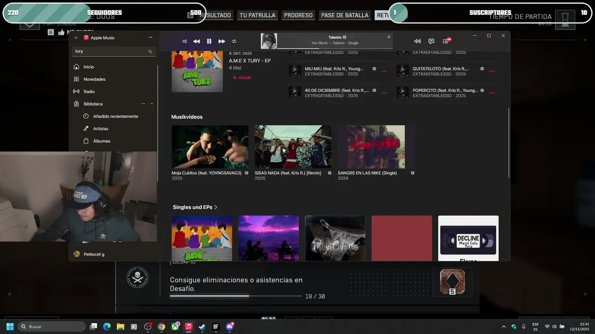The width and height of the screenshot is (595, 334).
Task: Open the A.M.E X TURY - EP title
Action: (250, 61)
